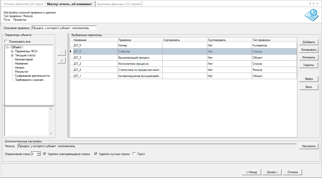Click the 'Добавить' button

point(309,42)
